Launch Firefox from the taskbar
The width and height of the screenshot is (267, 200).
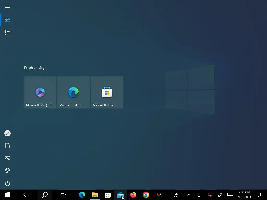(x=133, y=195)
